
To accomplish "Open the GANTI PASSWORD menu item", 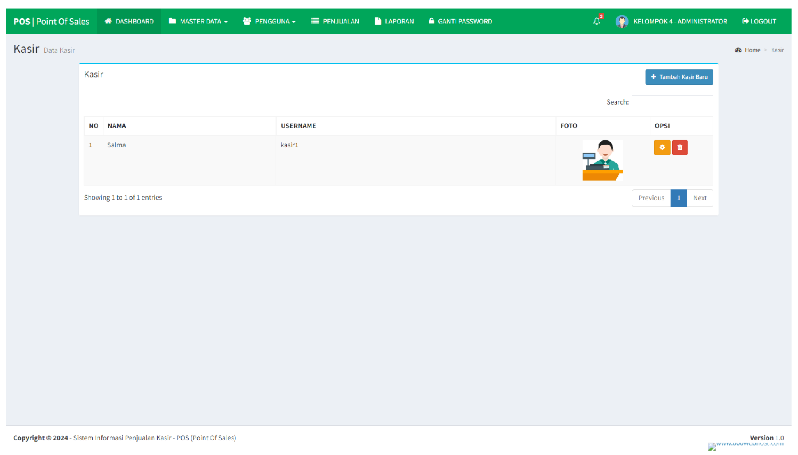I will pos(460,21).
